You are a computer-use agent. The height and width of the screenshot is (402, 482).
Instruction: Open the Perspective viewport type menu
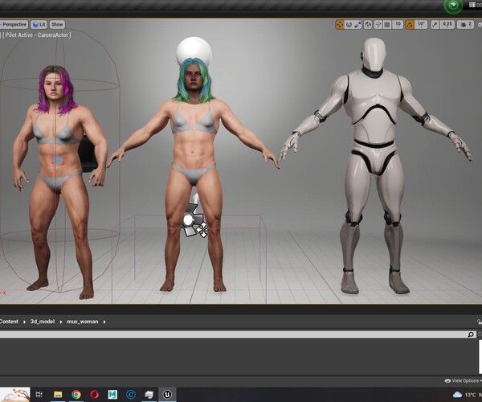click(x=14, y=24)
